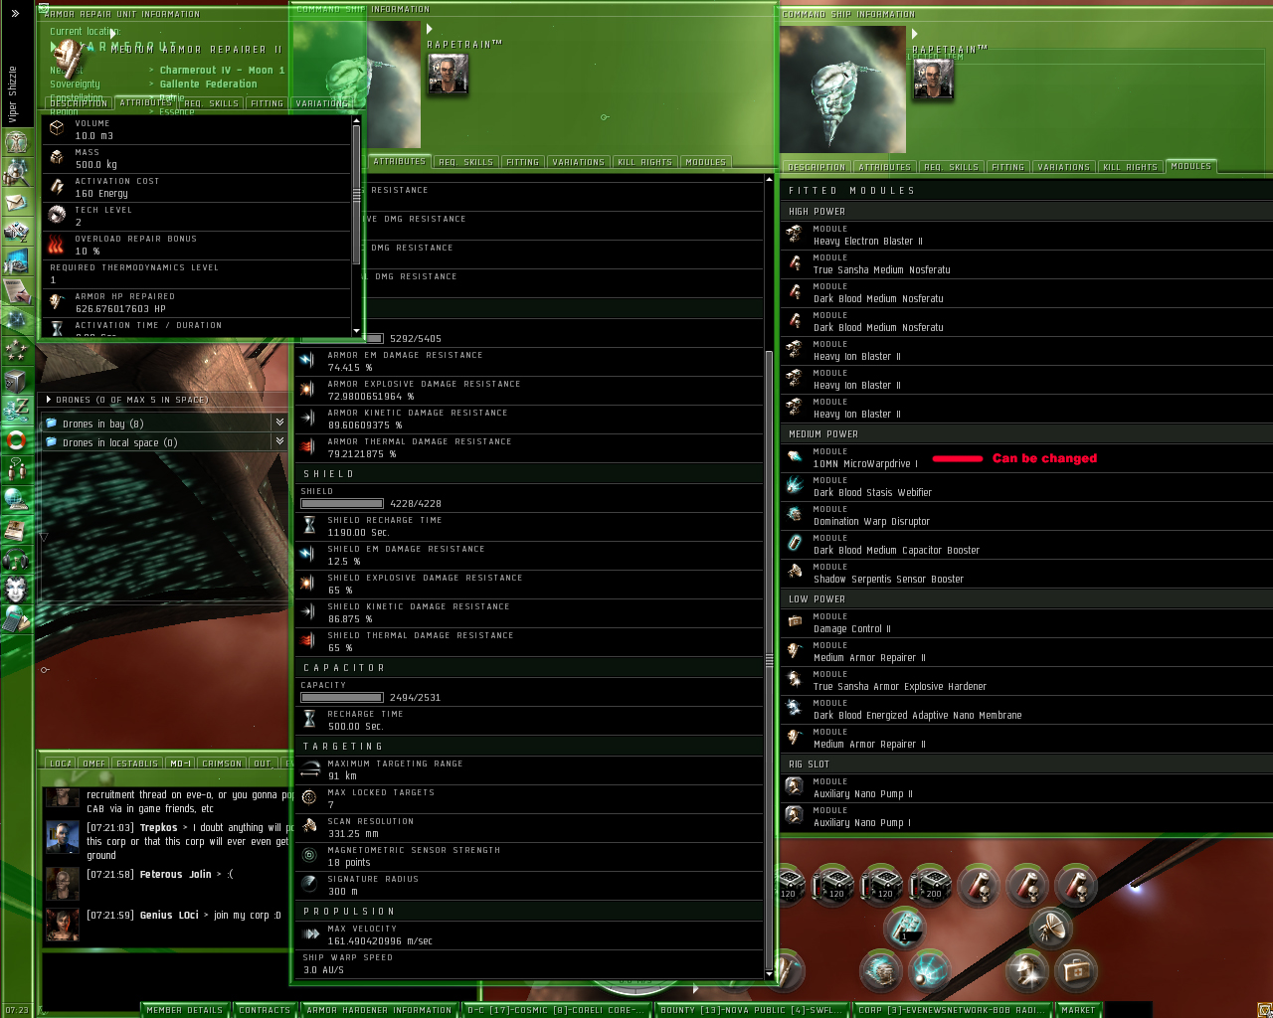Select the 10MN MicroWarpdrive I module row
Image resolution: width=1273 pixels, height=1018 pixels.
pos(1026,458)
